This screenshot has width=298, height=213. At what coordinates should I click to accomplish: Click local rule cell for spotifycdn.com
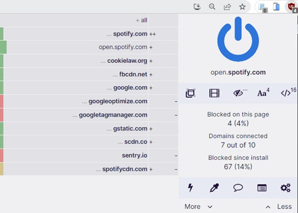tap(163, 169)
